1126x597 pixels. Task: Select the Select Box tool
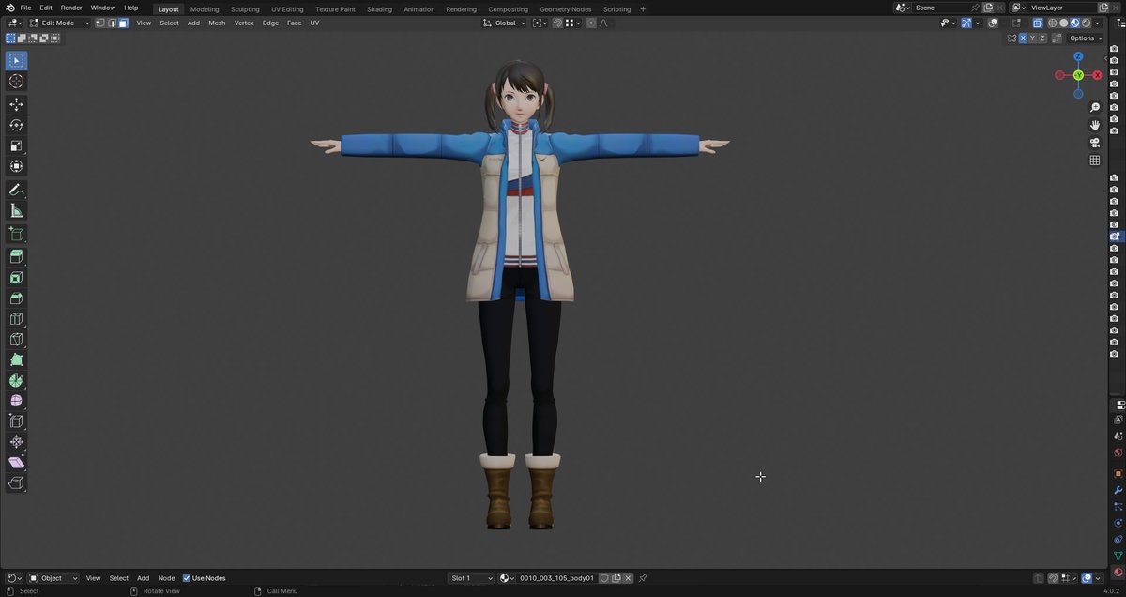point(16,61)
